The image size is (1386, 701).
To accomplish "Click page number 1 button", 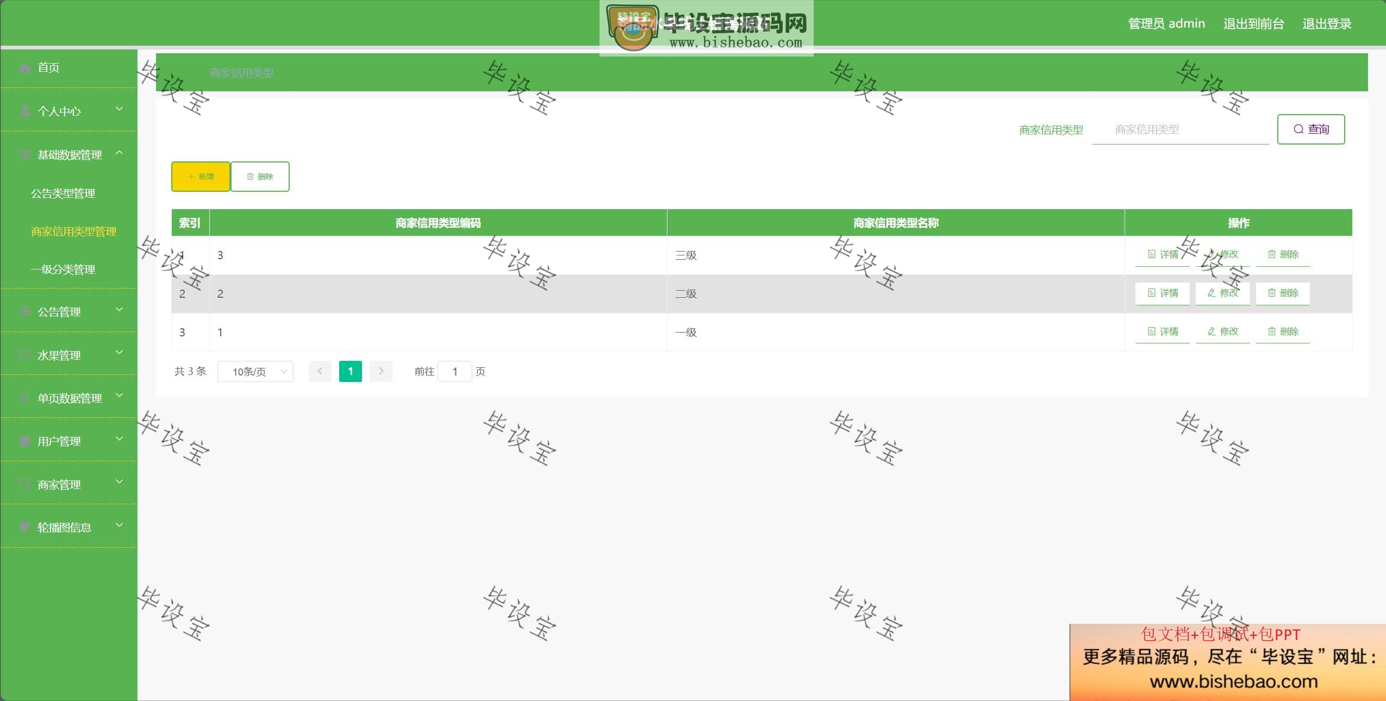I will click(351, 371).
